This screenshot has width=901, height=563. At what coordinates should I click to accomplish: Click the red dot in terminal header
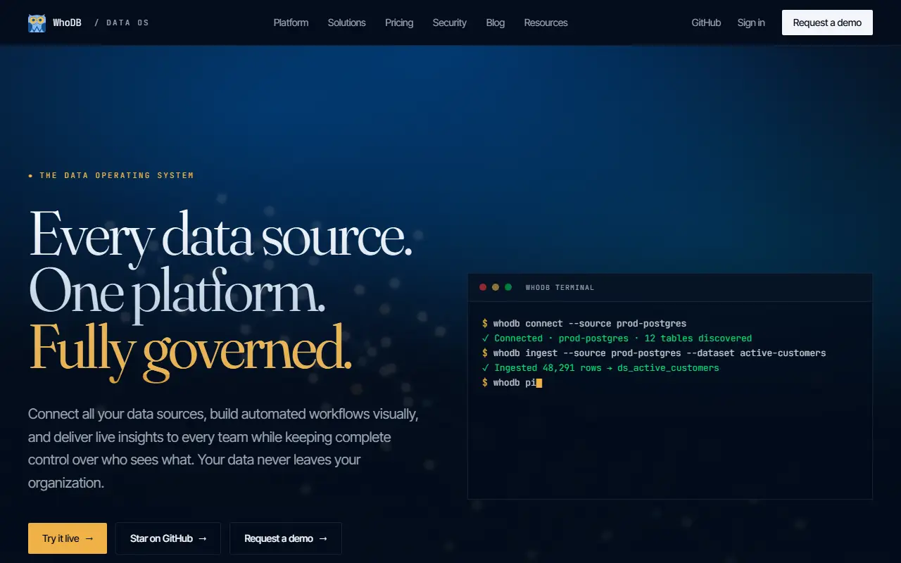coord(483,287)
